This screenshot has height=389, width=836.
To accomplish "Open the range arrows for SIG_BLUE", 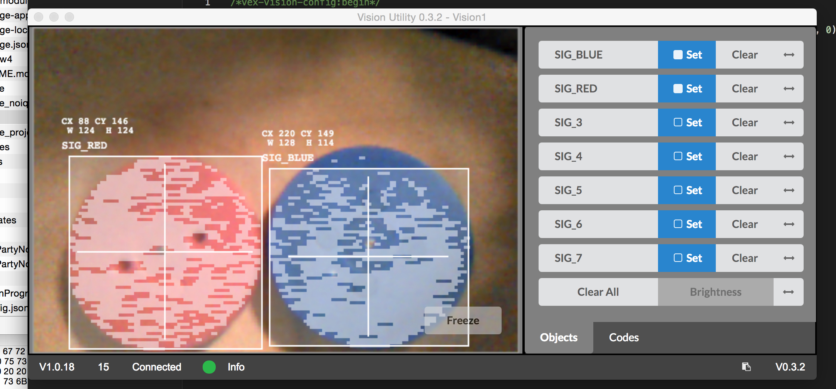I will point(789,55).
